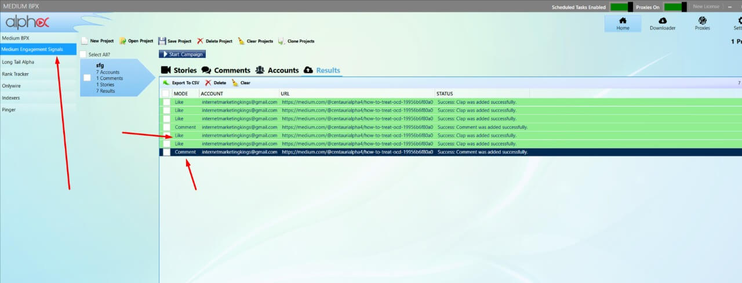
Task: Save the project using the floppy disk icon
Action: pyautogui.click(x=162, y=41)
